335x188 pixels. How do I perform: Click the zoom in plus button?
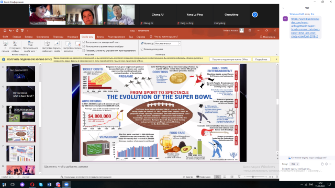[266, 177]
